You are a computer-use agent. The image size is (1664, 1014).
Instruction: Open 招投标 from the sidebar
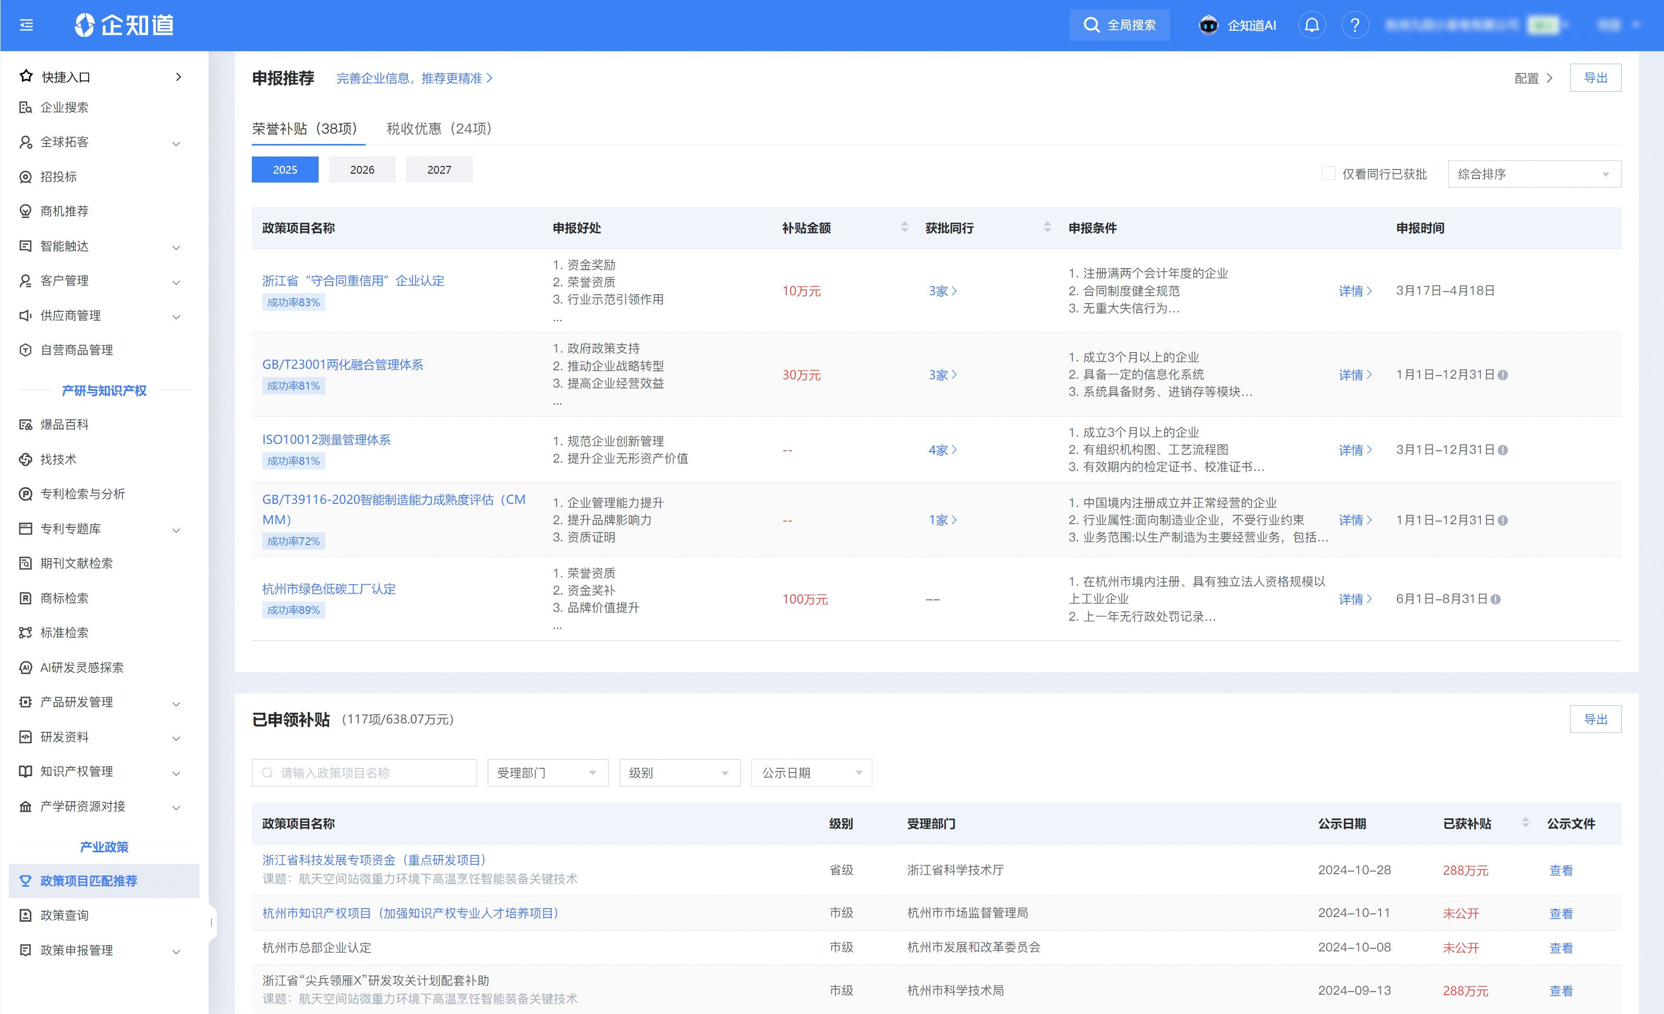pos(58,176)
